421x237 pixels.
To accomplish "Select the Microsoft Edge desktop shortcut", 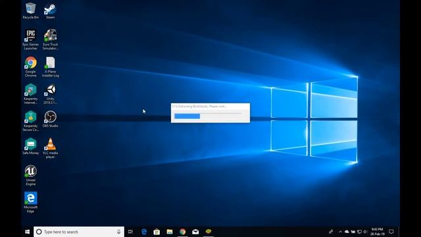I will [31, 202].
